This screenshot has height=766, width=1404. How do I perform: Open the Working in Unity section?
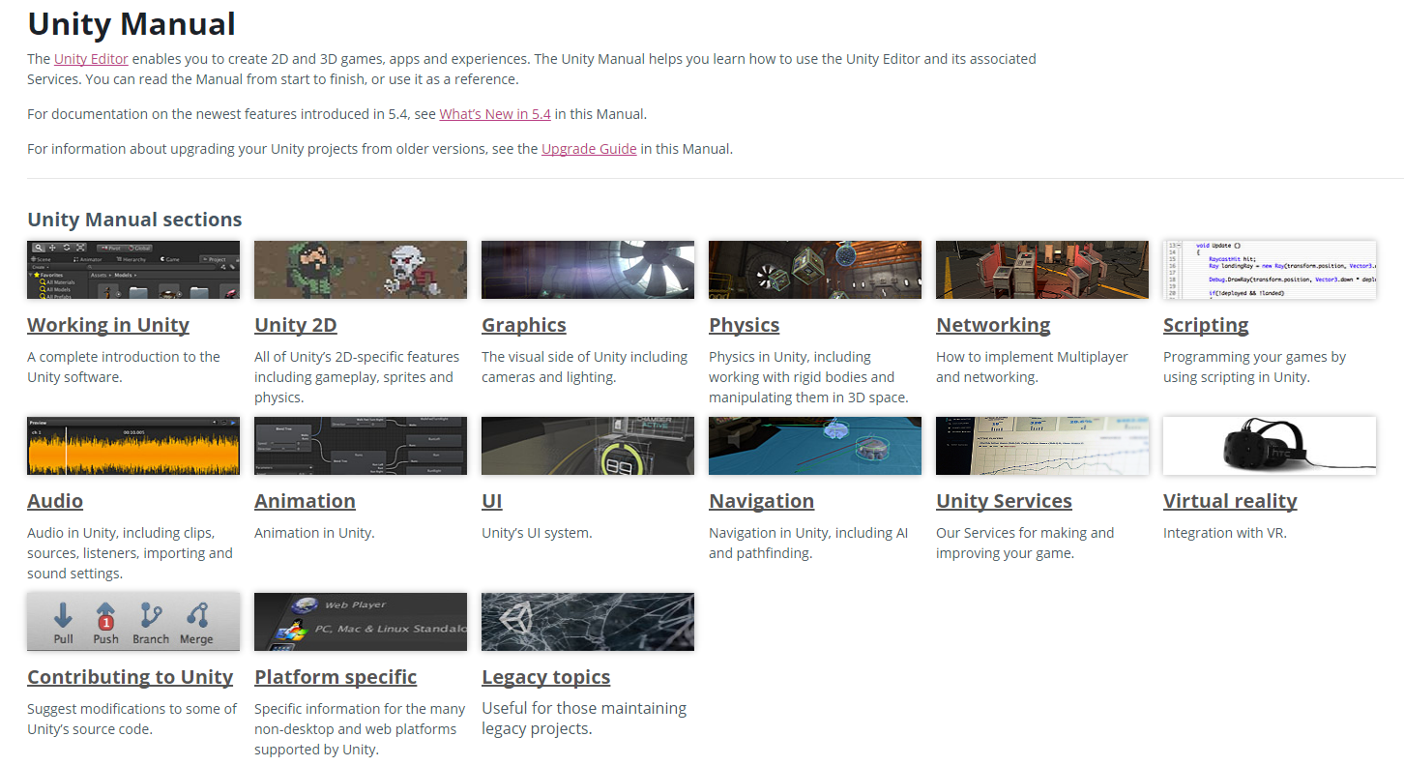click(x=107, y=326)
